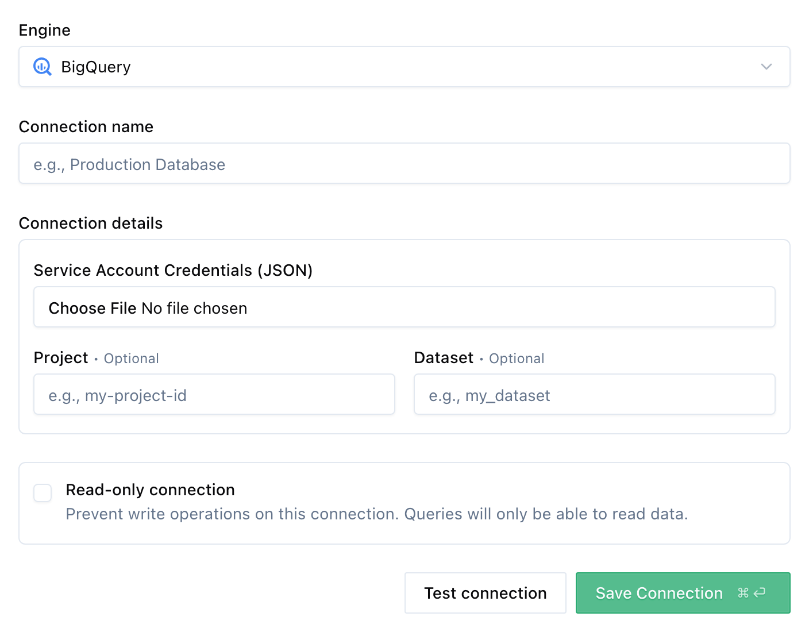Click the Engine label above the dropdown
The image size is (809, 632).
coord(44,30)
